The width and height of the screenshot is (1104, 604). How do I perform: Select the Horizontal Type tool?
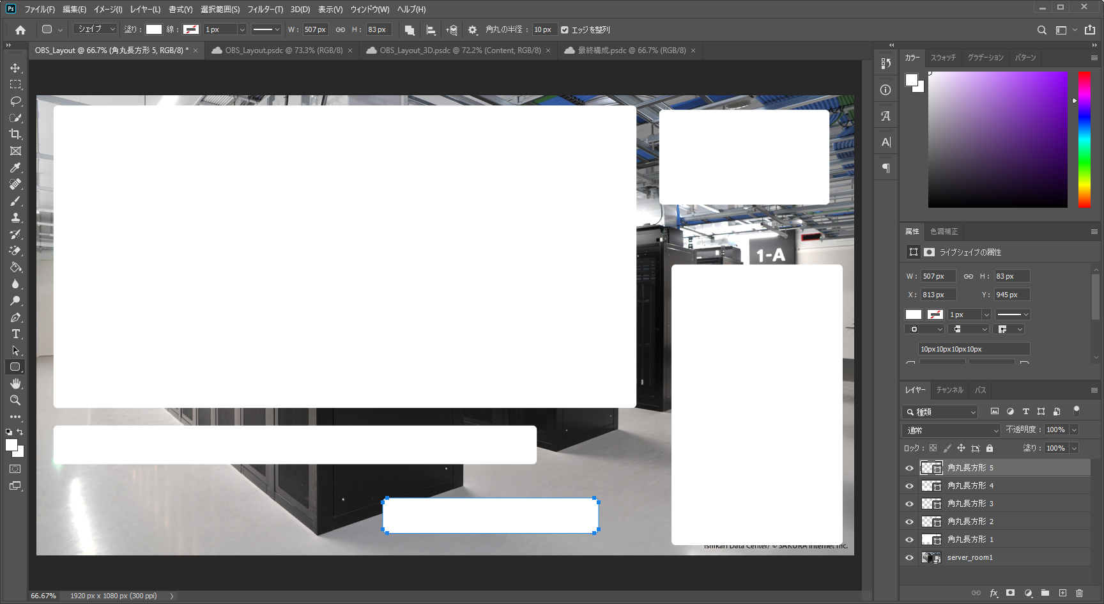pos(15,334)
